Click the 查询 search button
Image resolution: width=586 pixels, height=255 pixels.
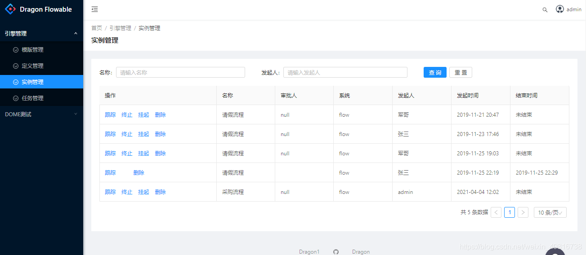coord(435,72)
